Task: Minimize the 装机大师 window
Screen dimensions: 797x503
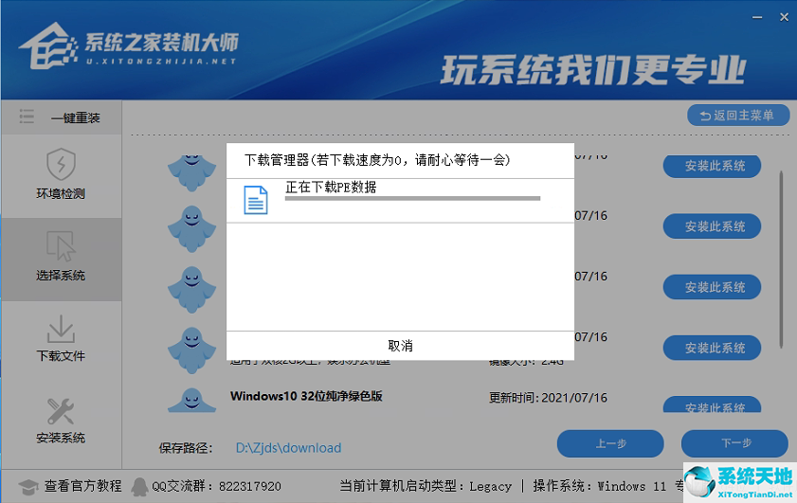Action: pyautogui.click(x=757, y=18)
